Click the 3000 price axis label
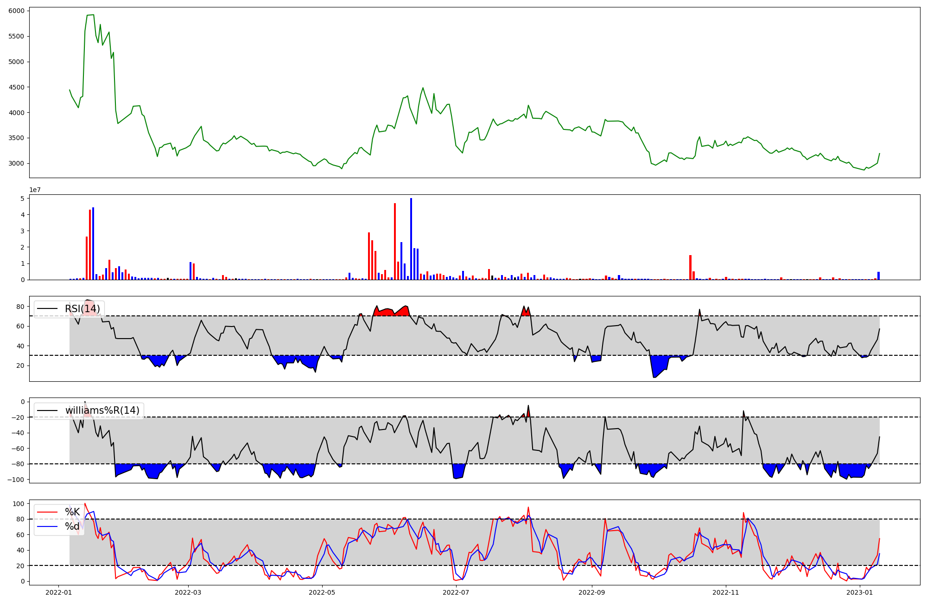The height and width of the screenshot is (603, 927). 17,163
